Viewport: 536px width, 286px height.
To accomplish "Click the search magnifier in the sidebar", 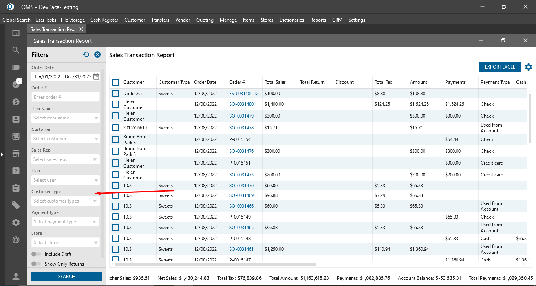I will (16, 50).
